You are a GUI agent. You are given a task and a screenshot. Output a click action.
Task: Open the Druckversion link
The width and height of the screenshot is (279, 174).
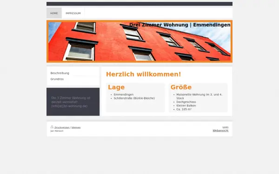point(62,128)
